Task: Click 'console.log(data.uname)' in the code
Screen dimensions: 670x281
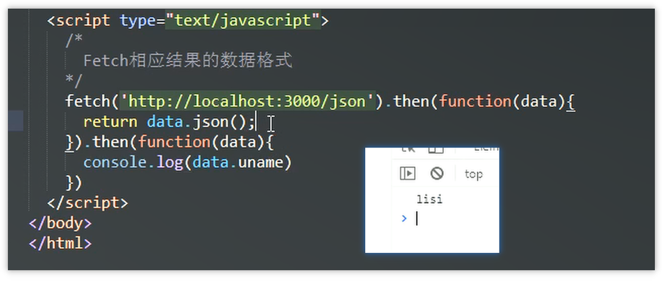Action: coord(187,162)
